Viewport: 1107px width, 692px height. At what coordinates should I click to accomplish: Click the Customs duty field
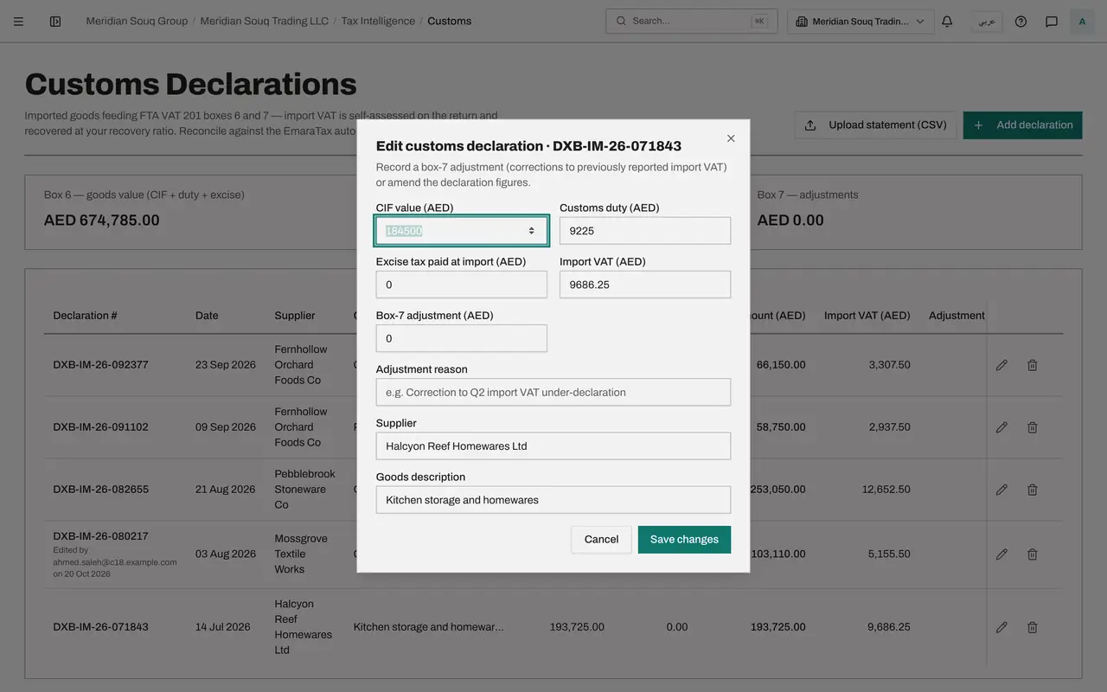645,231
